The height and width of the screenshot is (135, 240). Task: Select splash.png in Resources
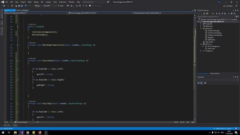pyautogui.click(x=211, y=40)
